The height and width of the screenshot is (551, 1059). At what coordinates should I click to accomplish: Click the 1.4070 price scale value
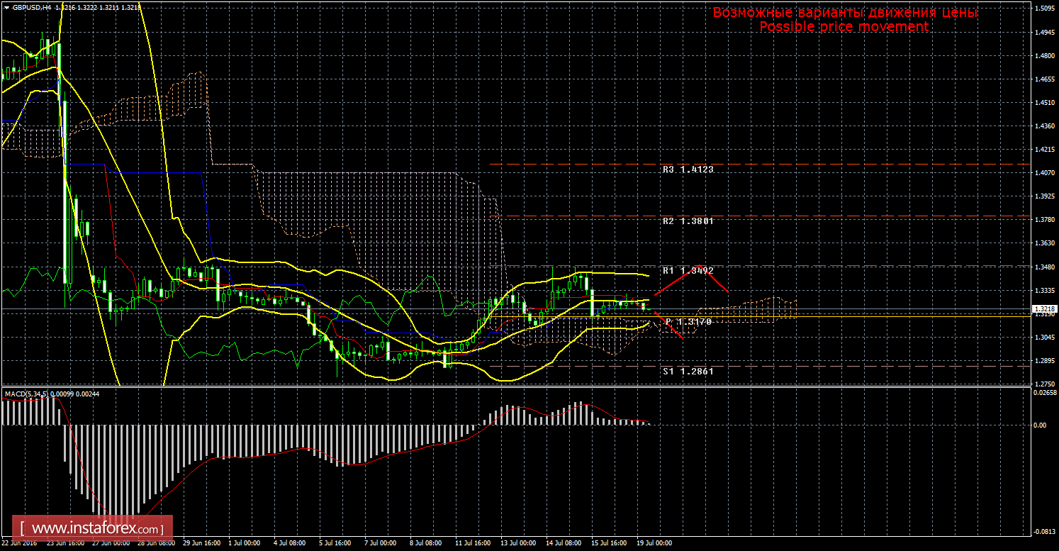click(x=1043, y=173)
